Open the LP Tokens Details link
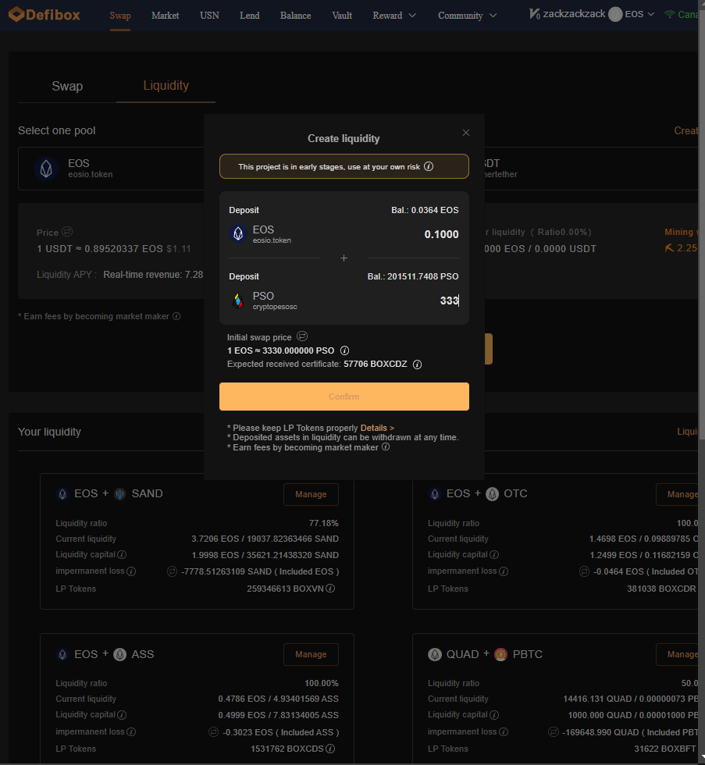Screen dimensions: 705x765 [377, 428]
